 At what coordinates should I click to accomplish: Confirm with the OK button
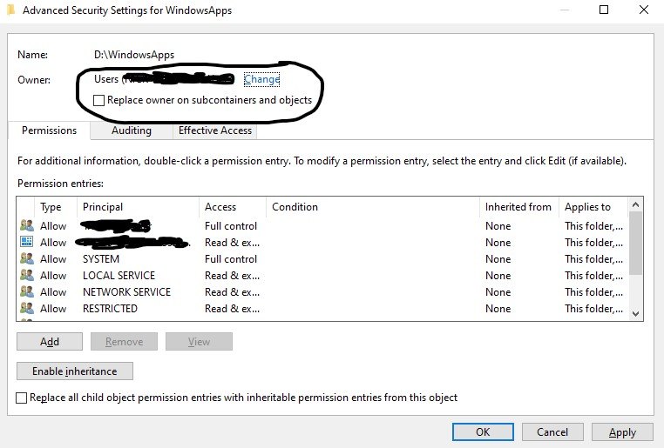tap(483, 432)
